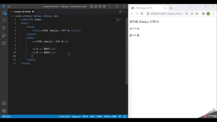Screen dimensions: 217x122
Task: Go back in the browser
Action: pos(132,14)
